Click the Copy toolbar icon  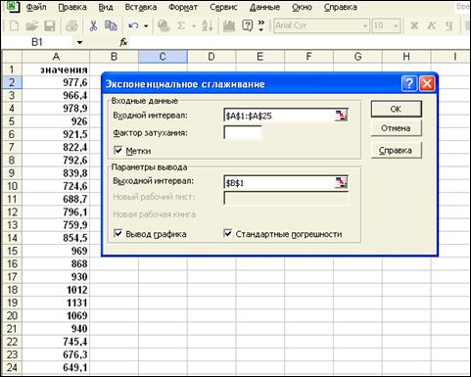click(111, 25)
